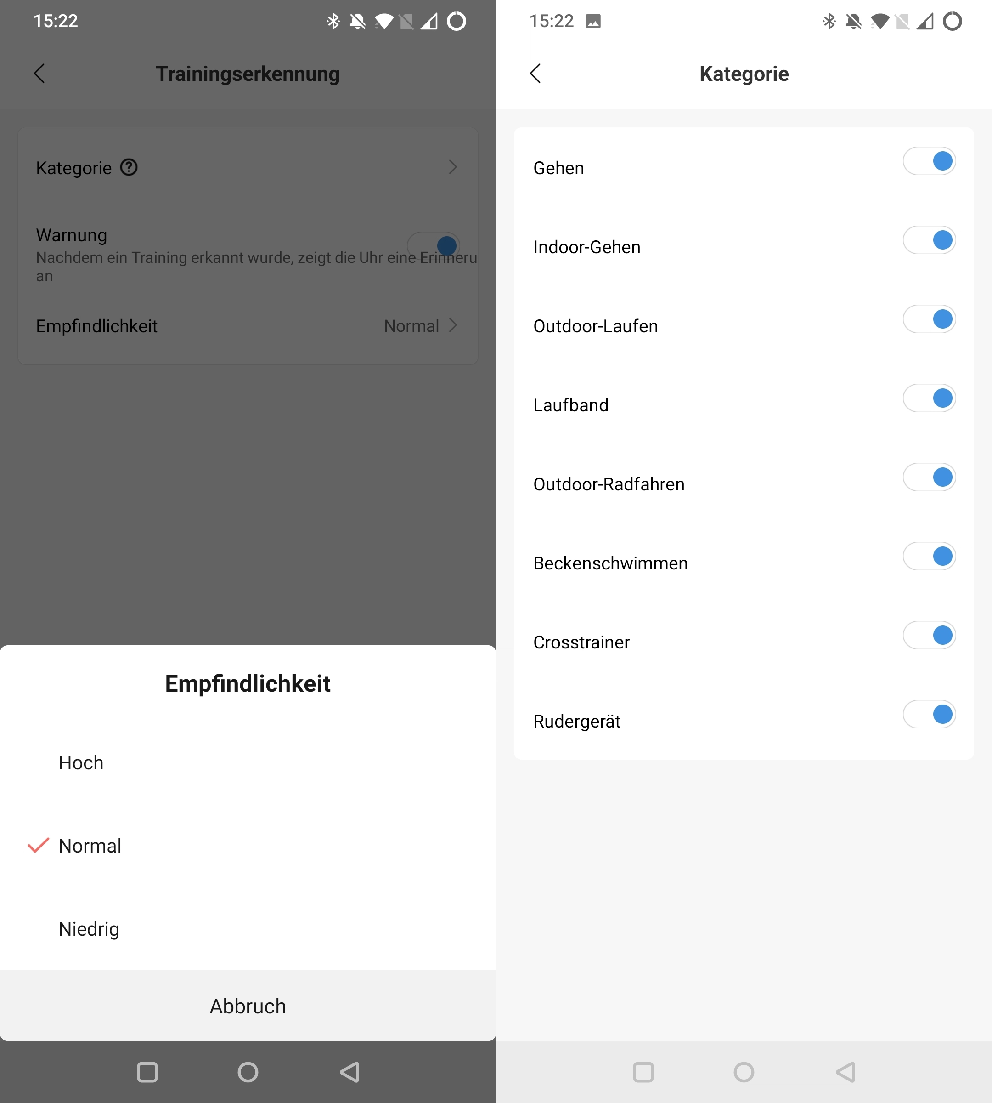Switch off the Rudergerät toggle
The image size is (992, 1103).
click(930, 715)
